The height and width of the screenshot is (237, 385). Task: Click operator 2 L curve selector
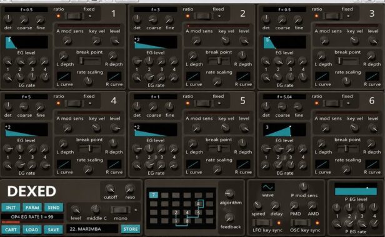point(193,77)
